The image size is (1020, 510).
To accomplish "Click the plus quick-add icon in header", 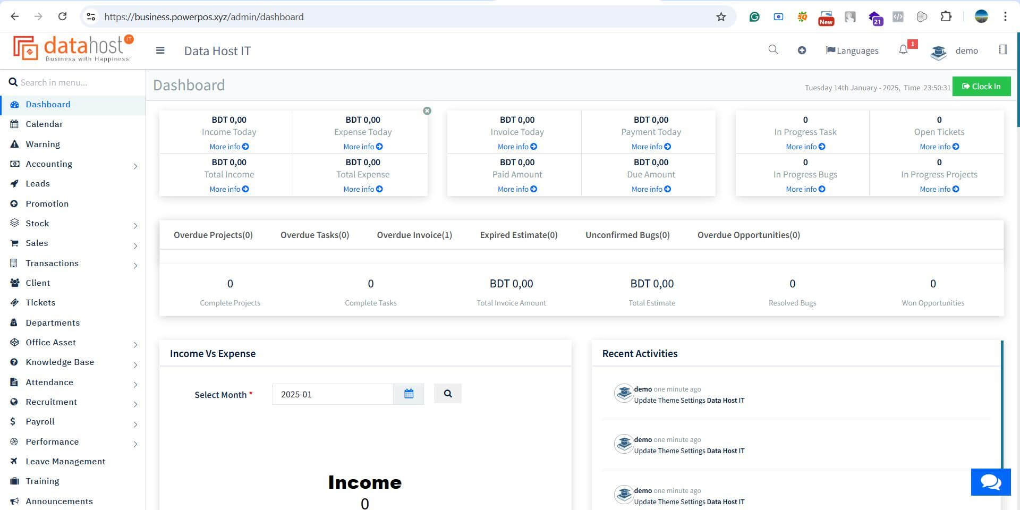I will [x=802, y=50].
